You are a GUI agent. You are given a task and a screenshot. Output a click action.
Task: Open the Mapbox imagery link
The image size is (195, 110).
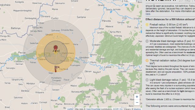click(x=137, y=109)
